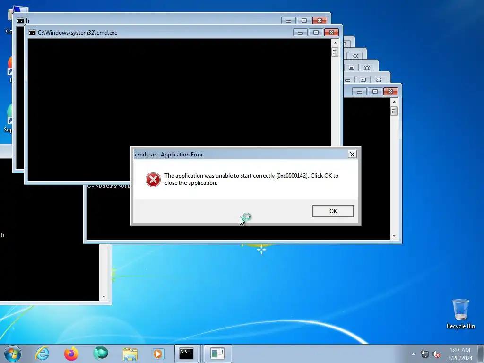
Task: Close the window titled h
Action: pos(320,21)
